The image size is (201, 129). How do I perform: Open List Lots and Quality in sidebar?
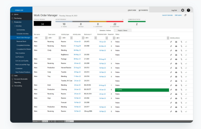(x=22, y=61)
